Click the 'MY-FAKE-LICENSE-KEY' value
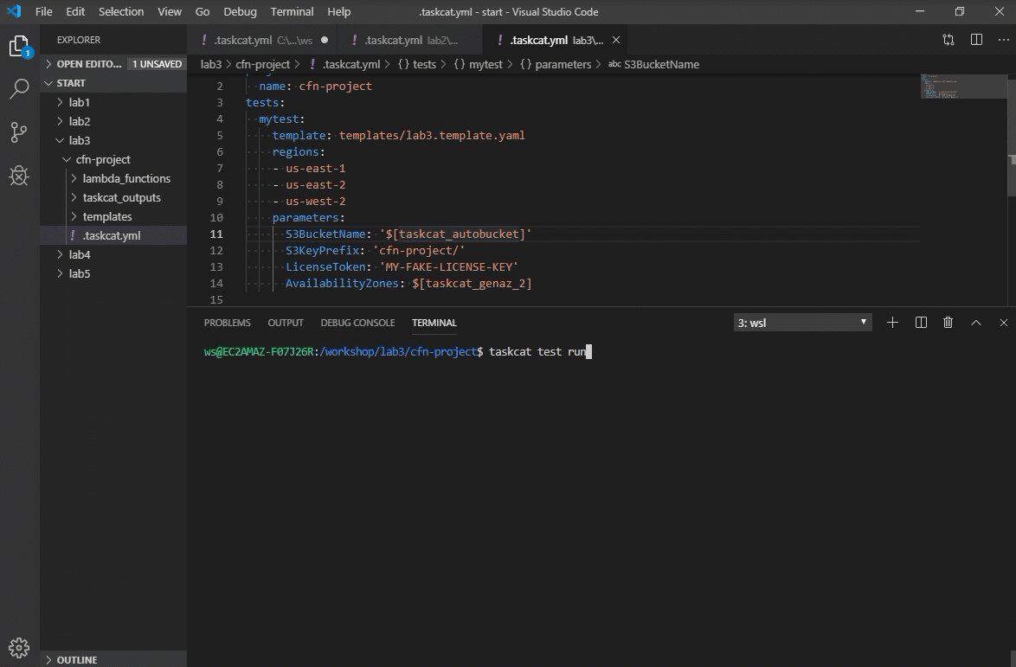This screenshot has height=667, width=1016. pyautogui.click(x=448, y=266)
